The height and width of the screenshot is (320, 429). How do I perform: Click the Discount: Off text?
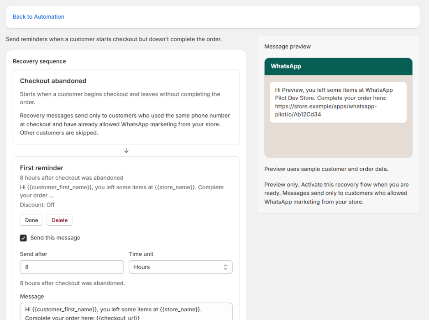(37, 205)
